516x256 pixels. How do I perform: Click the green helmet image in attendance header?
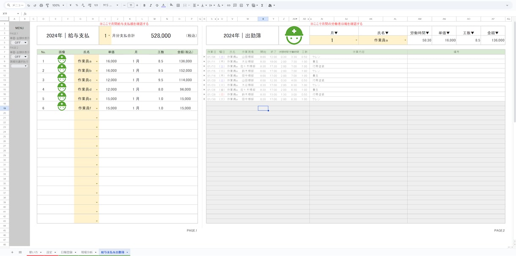294,35
